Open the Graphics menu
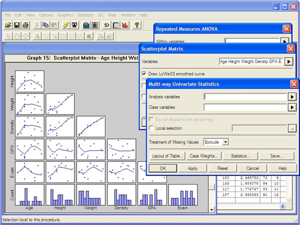Screen dimensions: 300x225 [x=65, y=15]
